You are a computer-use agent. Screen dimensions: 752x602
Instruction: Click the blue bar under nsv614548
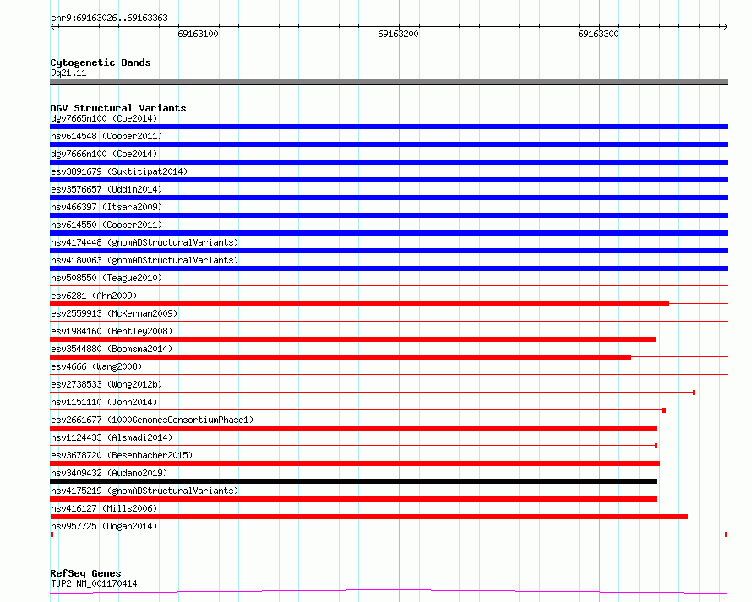[x=389, y=144]
